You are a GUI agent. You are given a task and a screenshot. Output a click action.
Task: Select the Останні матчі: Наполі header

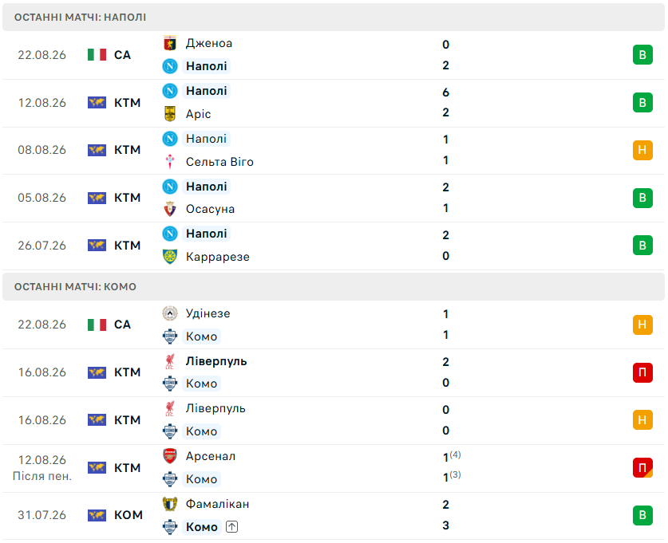tap(334, 18)
